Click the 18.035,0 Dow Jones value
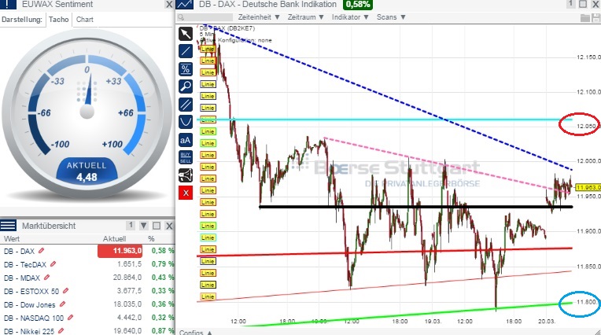Viewport: 601px width, 335px height. [127, 304]
